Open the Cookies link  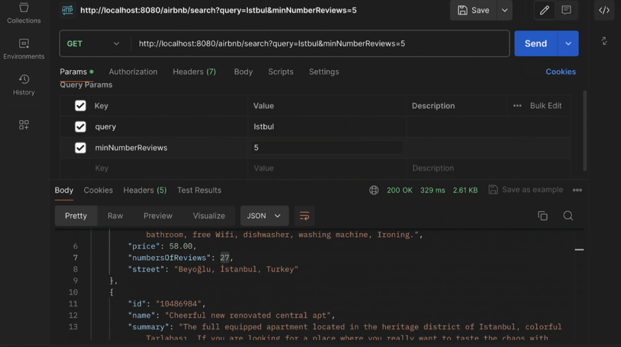coord(560,72)
